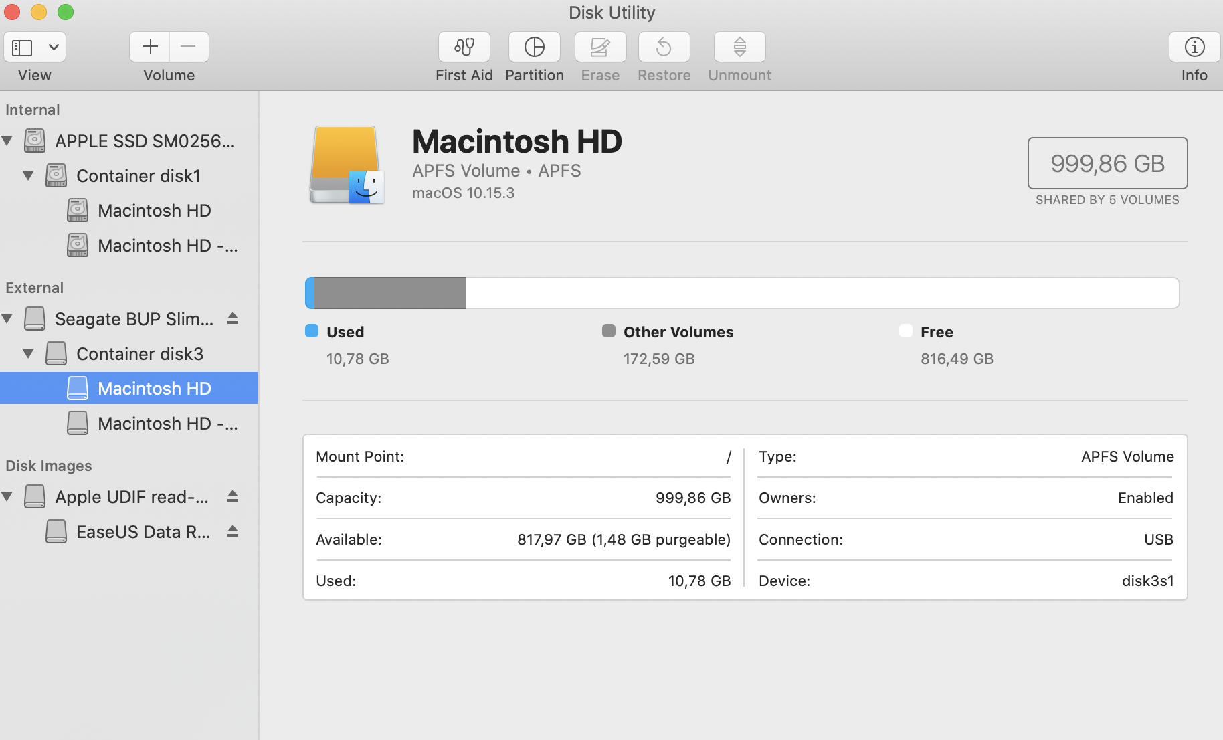Screen dimensions: 1223x740
Task: Select the internal Container disk1
Action: (138, 175)
